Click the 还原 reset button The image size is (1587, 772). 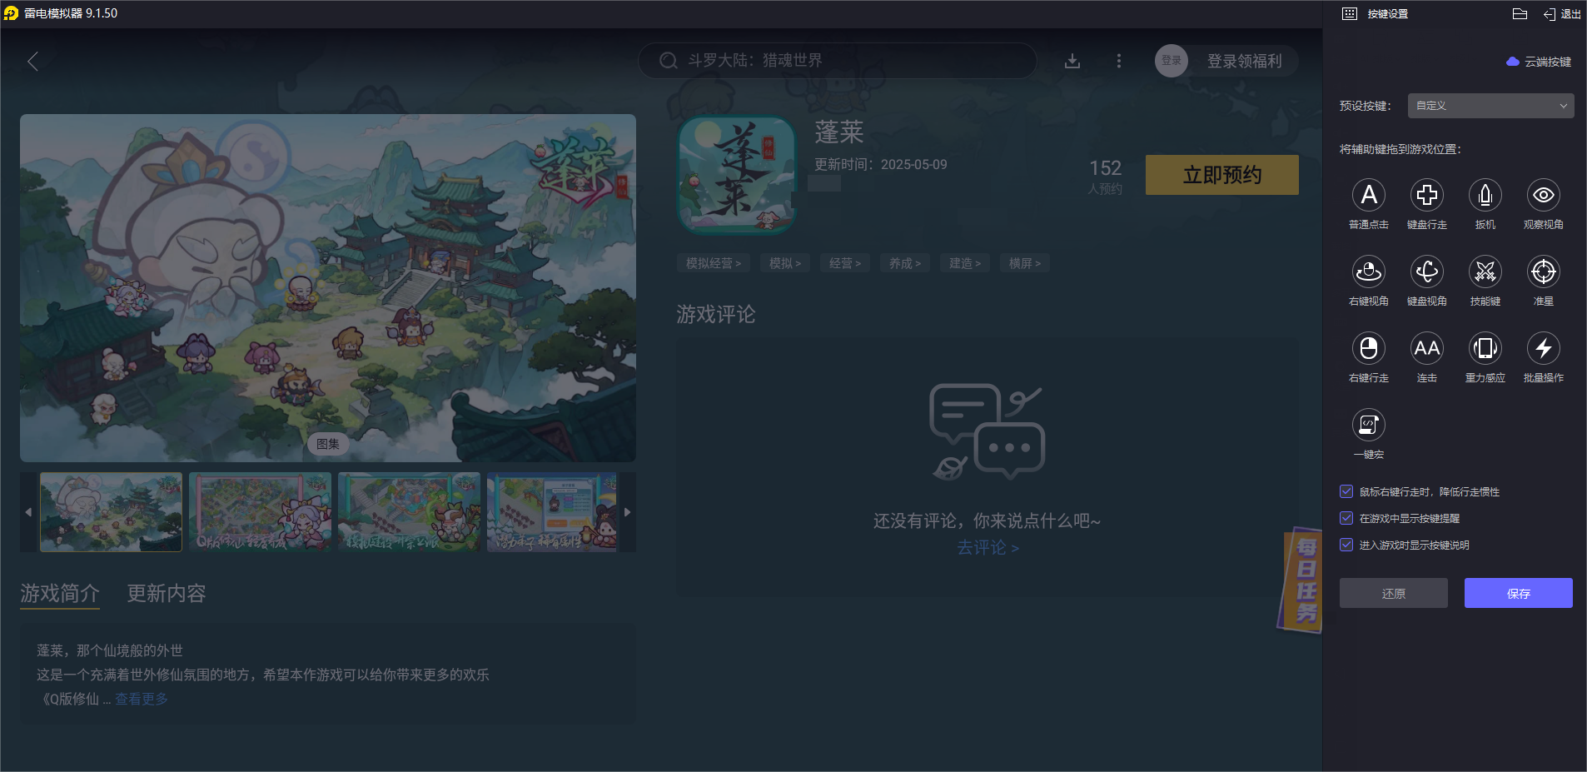point(1393,593)
